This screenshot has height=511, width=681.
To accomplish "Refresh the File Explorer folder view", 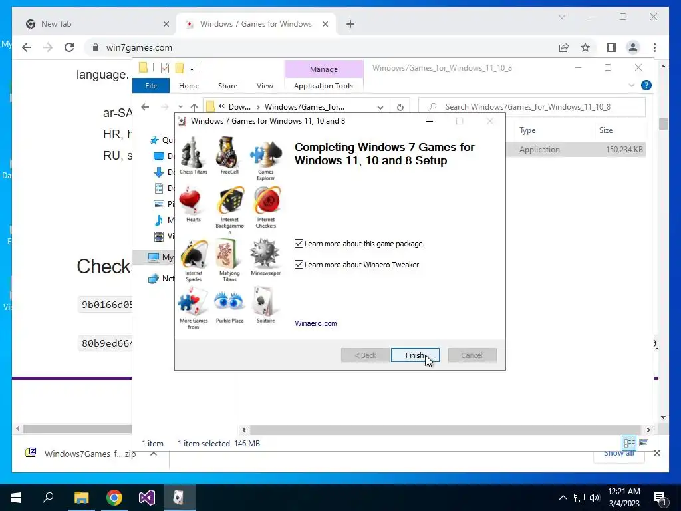I will pyautogui.click(x=400, y=107).
